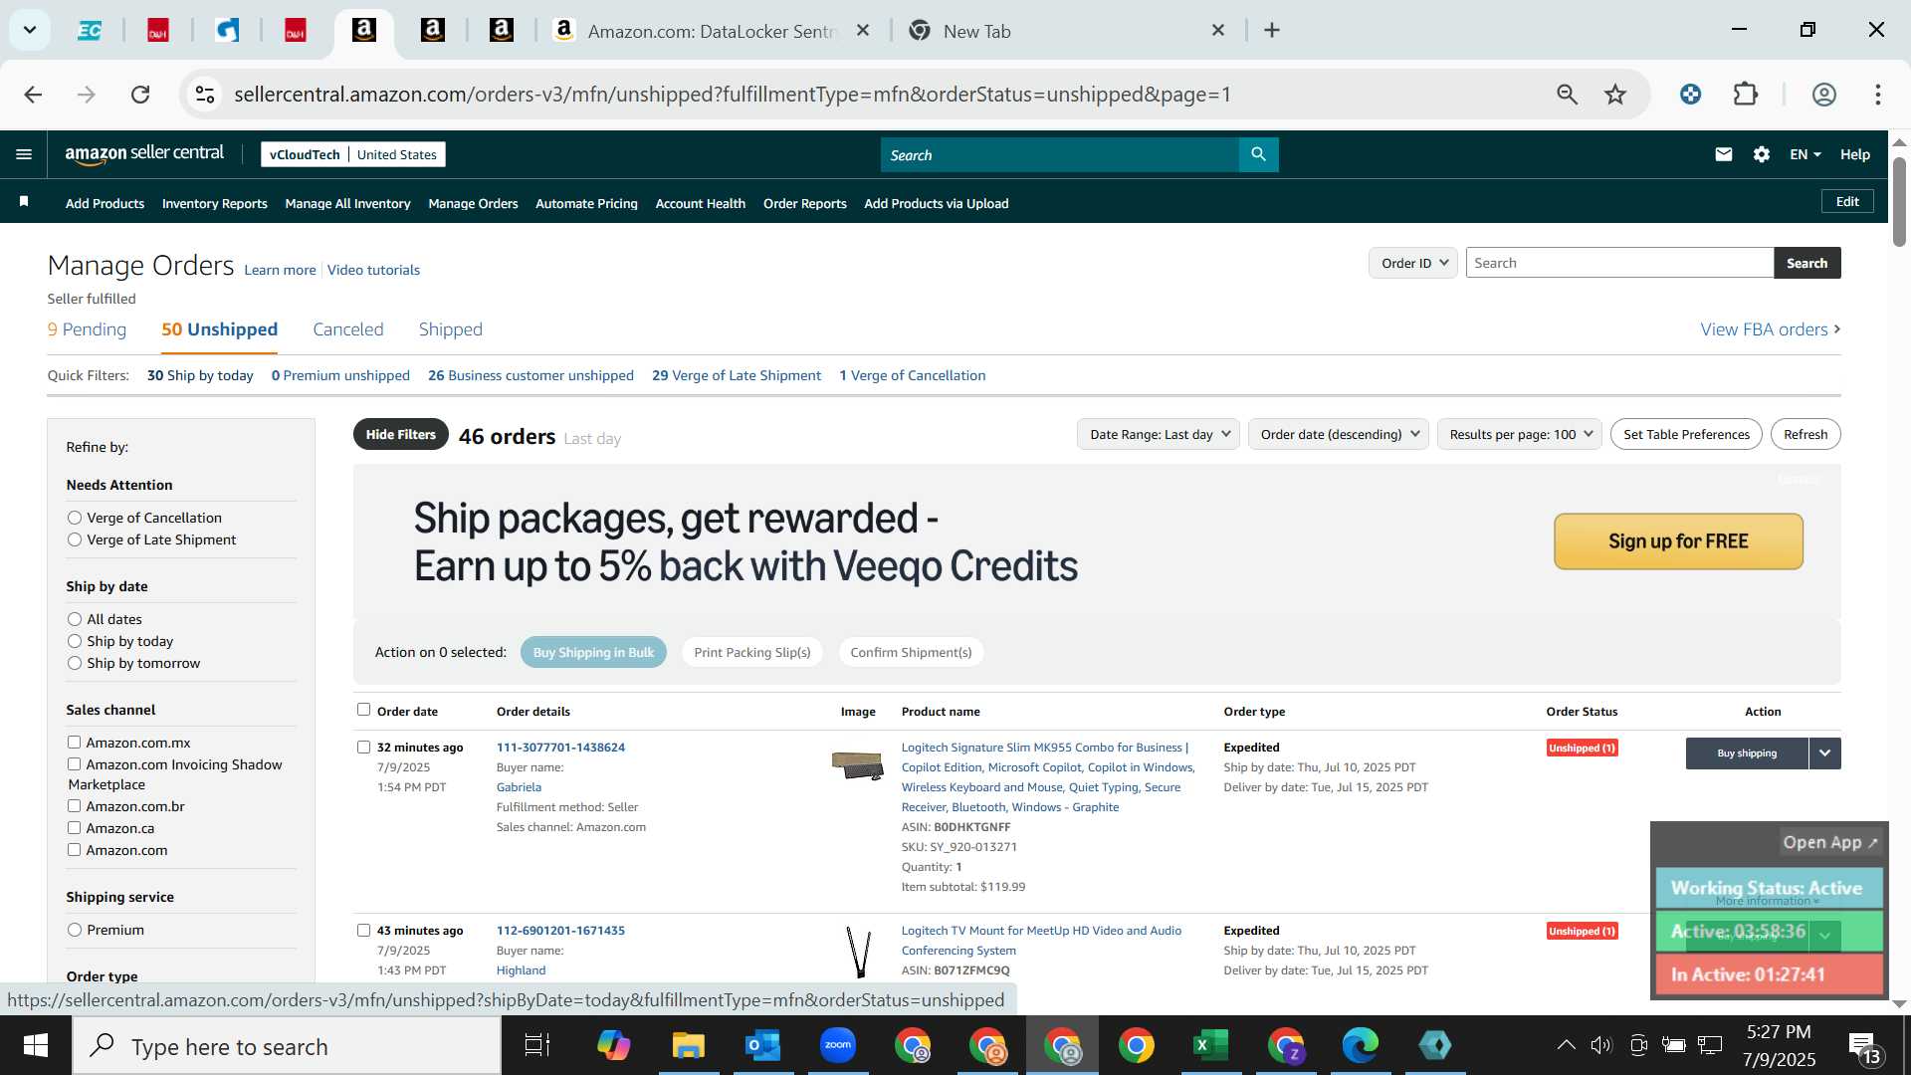The width and height of the screenshot is (1911, 1075).
Task: Open the Date Range: Last day dropdown
Action: tap(1159, 434)
